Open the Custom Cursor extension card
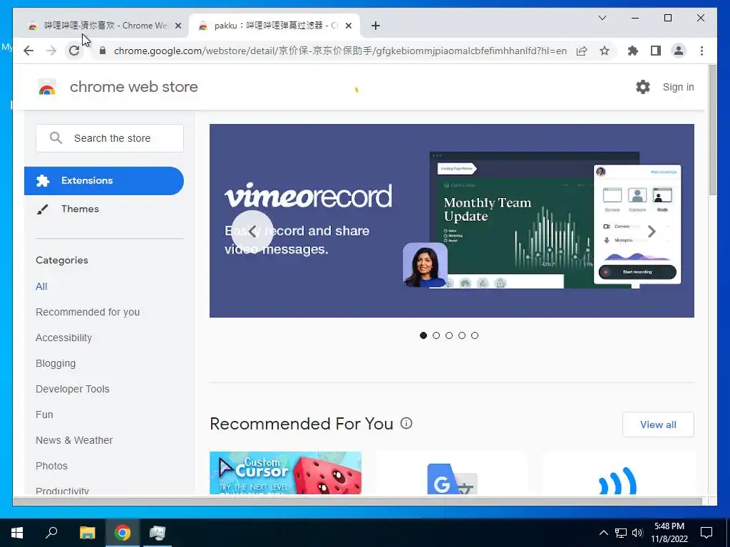The height and width of the screenshot is (547, 730). [x=285, y=473]
